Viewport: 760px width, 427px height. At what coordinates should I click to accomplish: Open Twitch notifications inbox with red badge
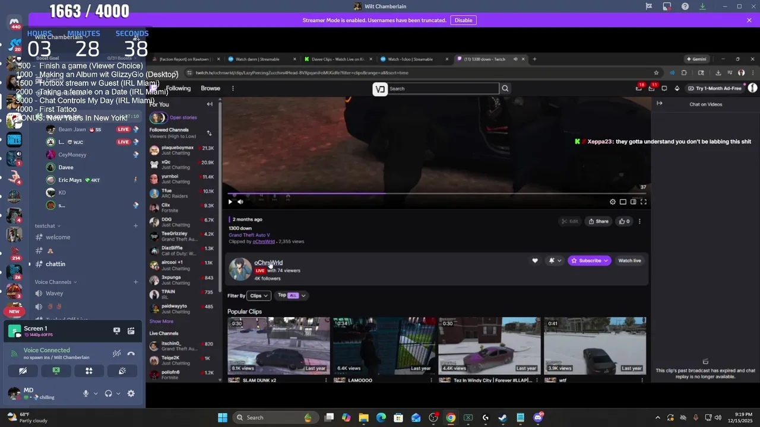(x=653, y=88)
